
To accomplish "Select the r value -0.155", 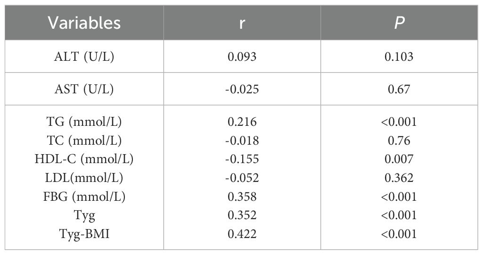I will 242,159.
